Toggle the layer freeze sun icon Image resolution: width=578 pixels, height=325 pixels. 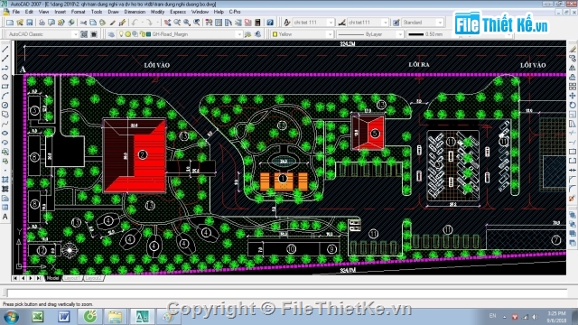[127, 34]
